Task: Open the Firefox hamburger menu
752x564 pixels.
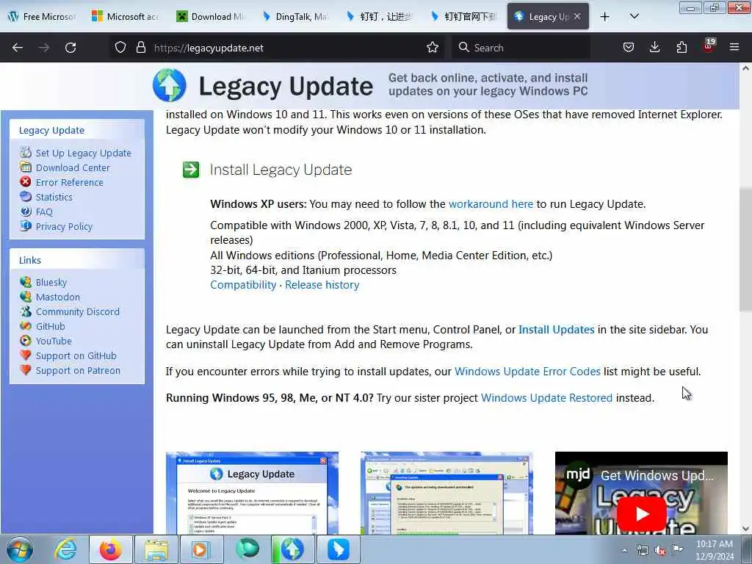Action: (734, 48)
